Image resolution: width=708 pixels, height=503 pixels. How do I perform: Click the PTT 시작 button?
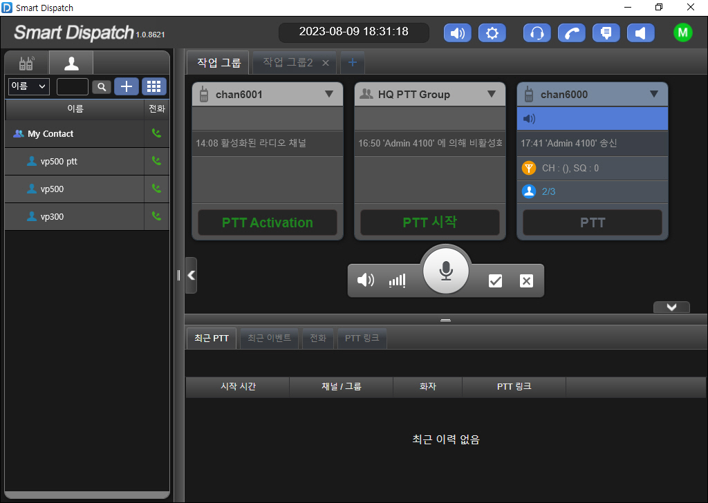click(429, 222)
